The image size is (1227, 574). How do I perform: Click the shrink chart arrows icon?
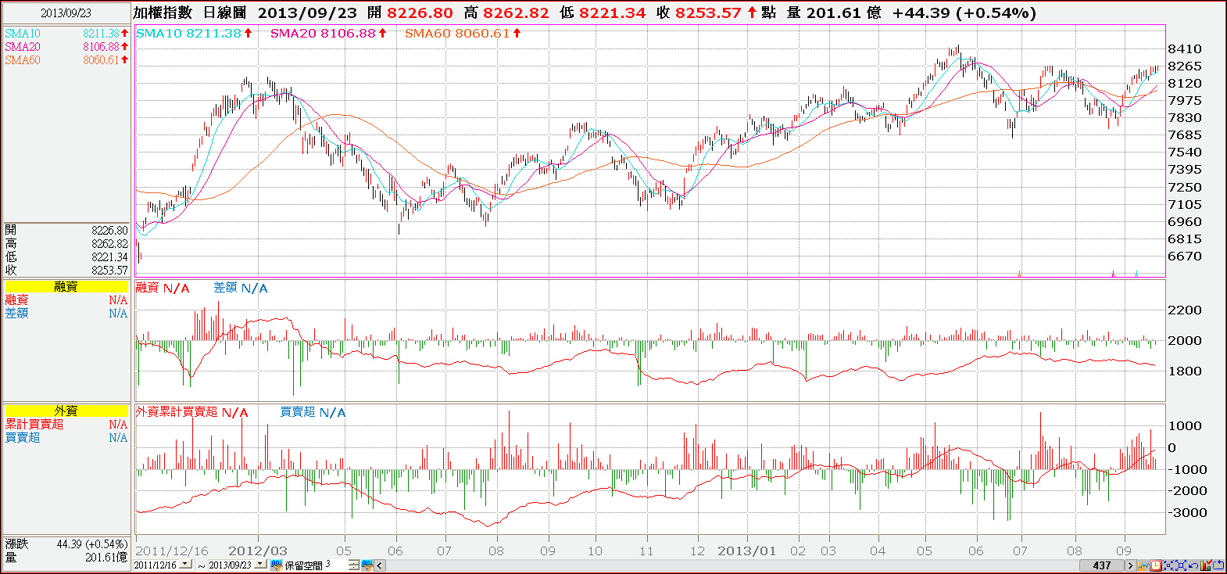[x=1168, y=565]
